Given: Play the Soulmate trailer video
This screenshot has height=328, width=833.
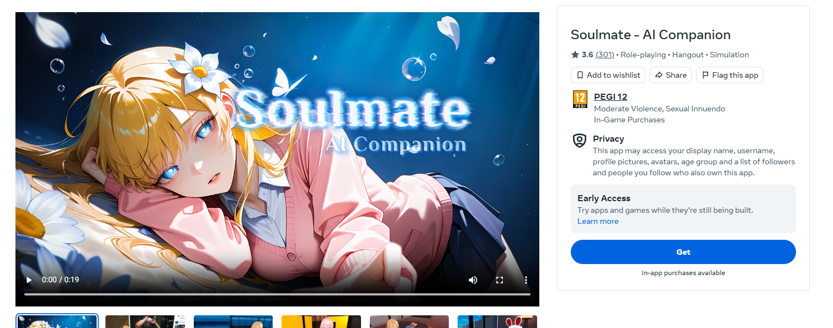Looking at the screenshot, I should coord(29,280).
